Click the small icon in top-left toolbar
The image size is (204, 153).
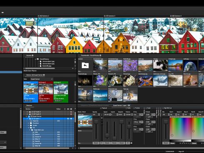pos(2,12)
